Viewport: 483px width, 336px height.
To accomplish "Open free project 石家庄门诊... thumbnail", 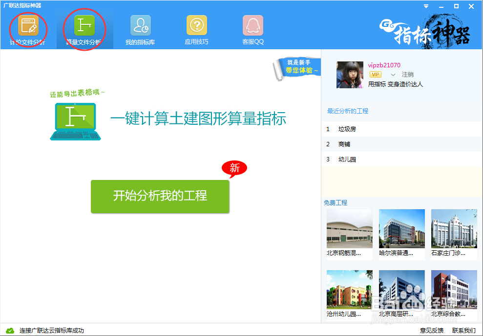I will pyautogui.click(x=454, y=229).
